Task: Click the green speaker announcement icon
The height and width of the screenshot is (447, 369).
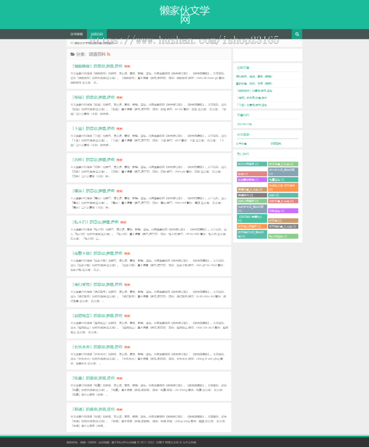Action: (x=72, y=43)
